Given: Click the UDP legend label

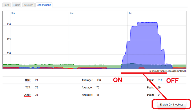Looking at the screenshot, I should click(x=28, y=80).
